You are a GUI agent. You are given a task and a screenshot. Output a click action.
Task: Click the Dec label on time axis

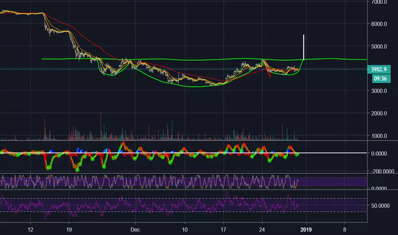pyautogui.click(x=135, y=230)
